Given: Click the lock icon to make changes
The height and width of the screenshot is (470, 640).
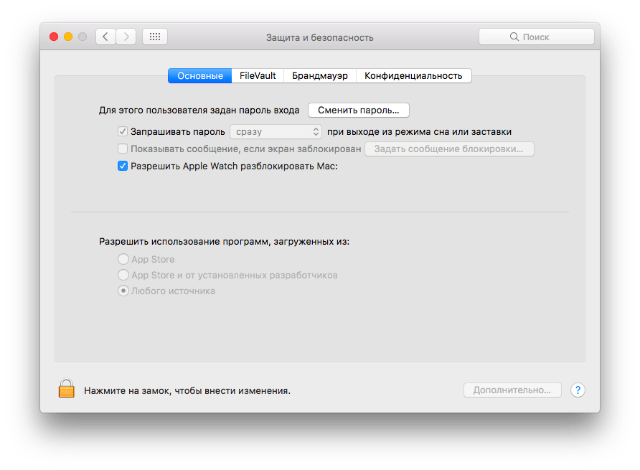Looking at the screenshot, I should (66, 388).
